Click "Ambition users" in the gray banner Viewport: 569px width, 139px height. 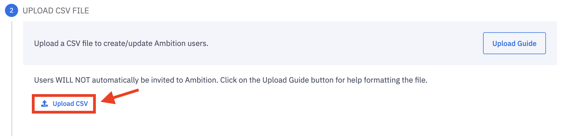(181, 44)
